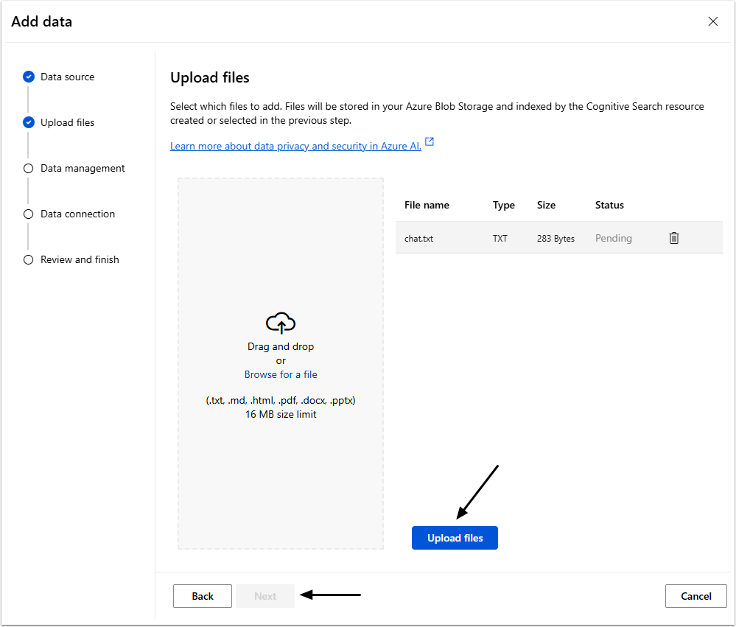The width and height of the screenshot is (736, 627).
Task: Go back with the Back button
Action: coord(203,596)
